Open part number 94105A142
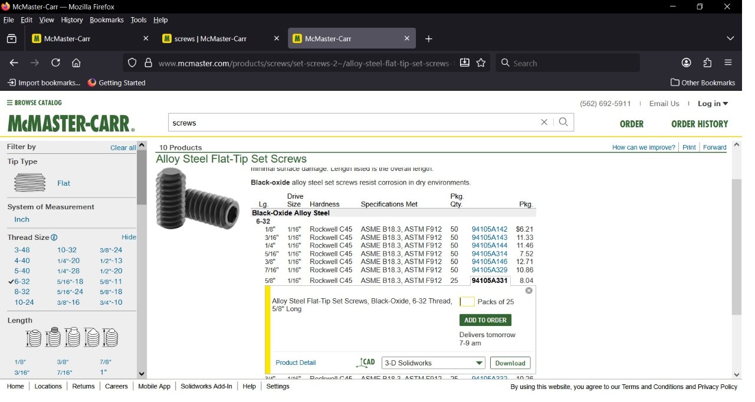Viewport: 755px width, 402px height. pos(490,229)
